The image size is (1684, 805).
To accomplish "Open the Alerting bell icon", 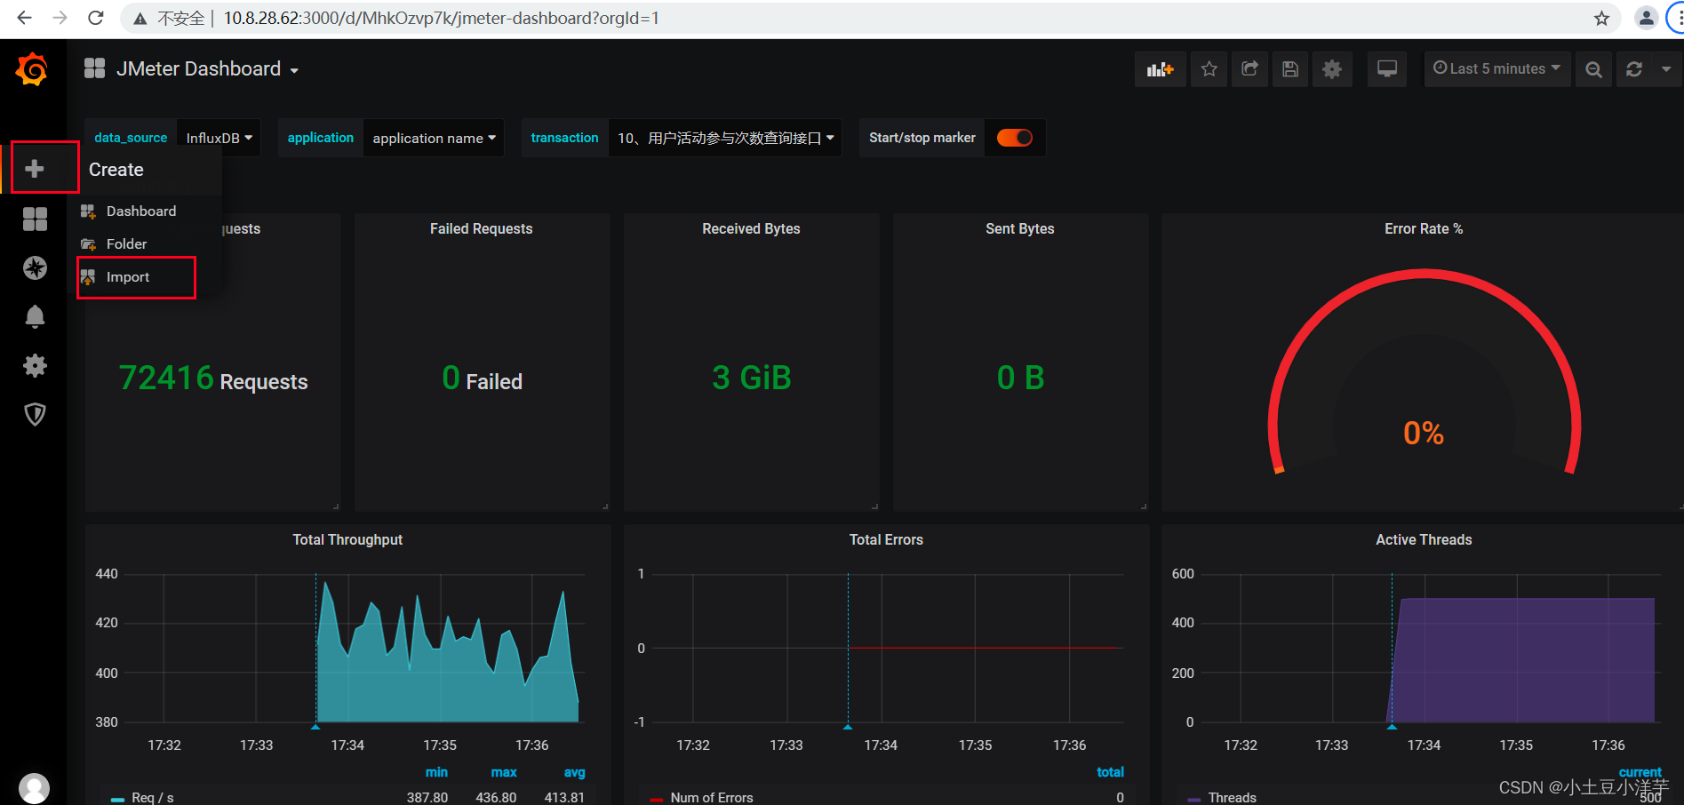I will [35, 316].
